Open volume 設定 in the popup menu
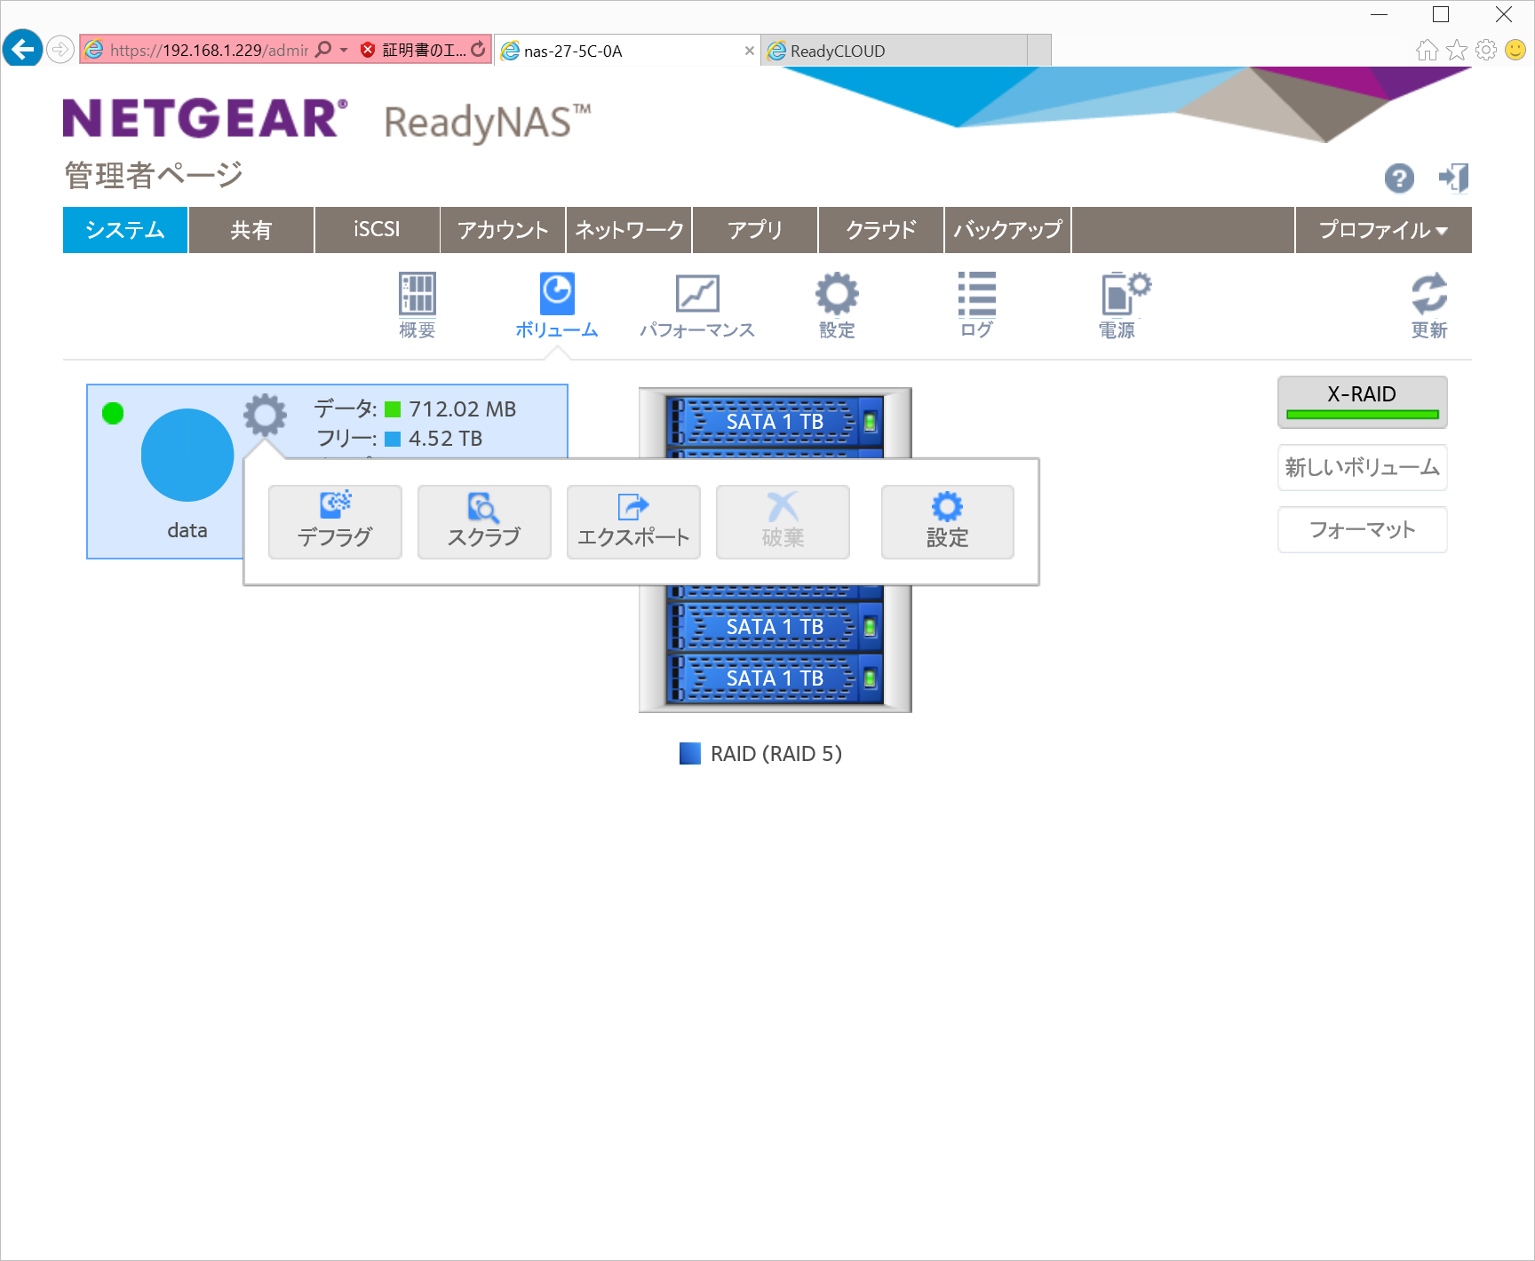Screen dimensions: 1535x1261 pos(947,522)
